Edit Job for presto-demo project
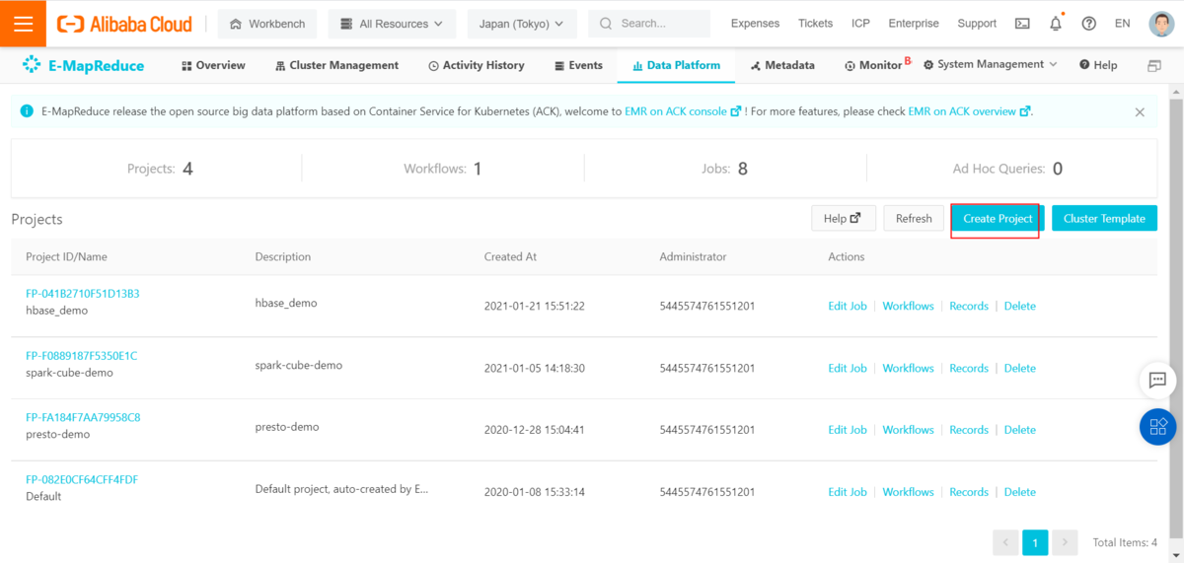Screen dimensions: 1184x563 point(848,429)
